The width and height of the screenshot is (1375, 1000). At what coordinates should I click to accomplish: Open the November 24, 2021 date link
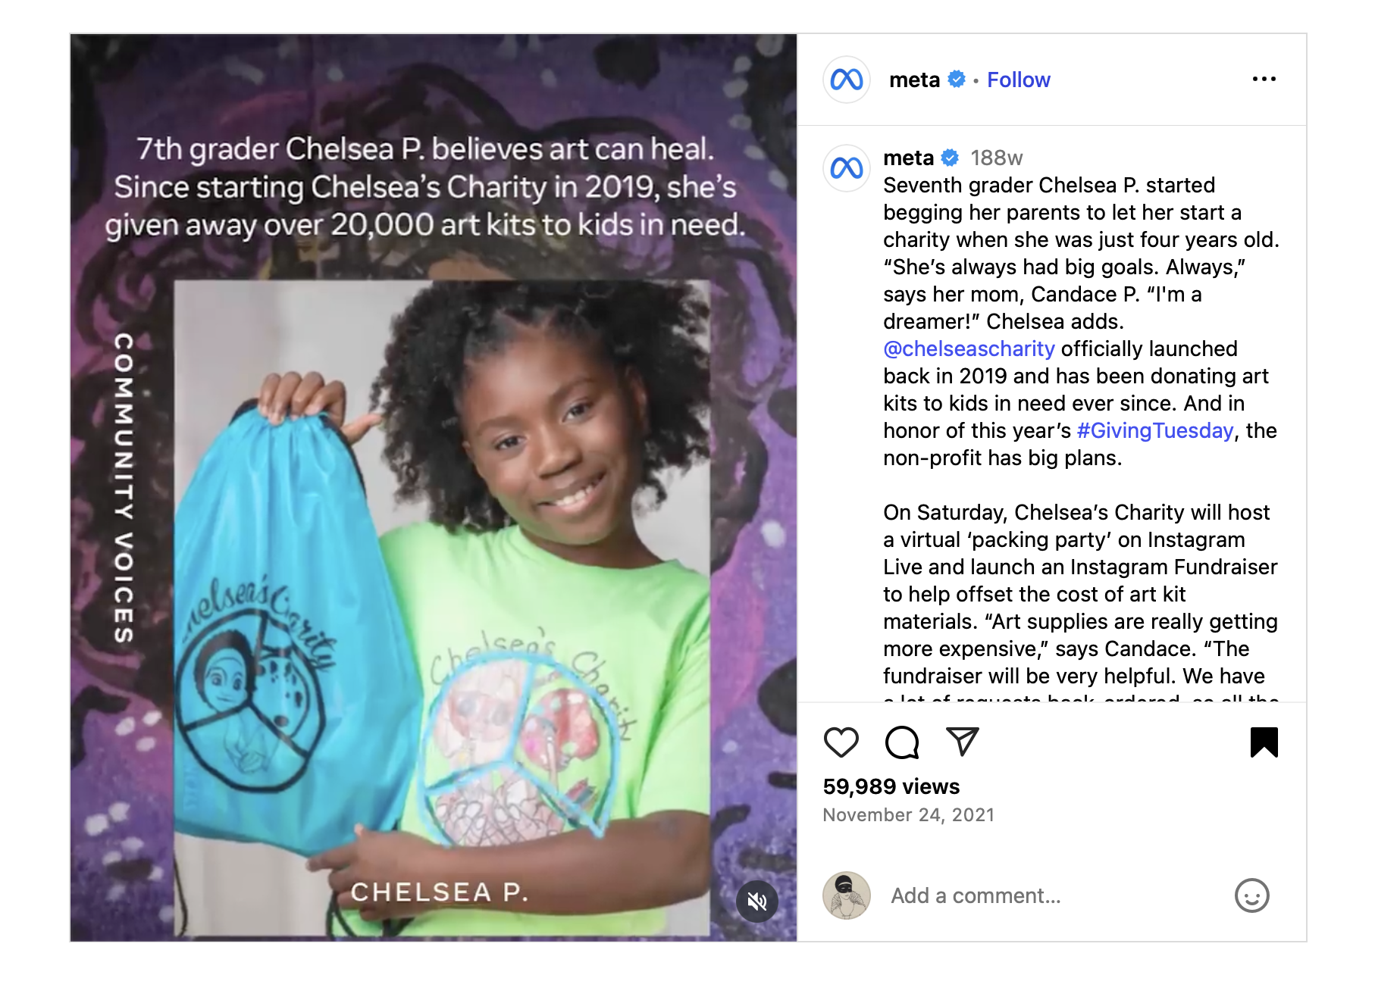908,815
